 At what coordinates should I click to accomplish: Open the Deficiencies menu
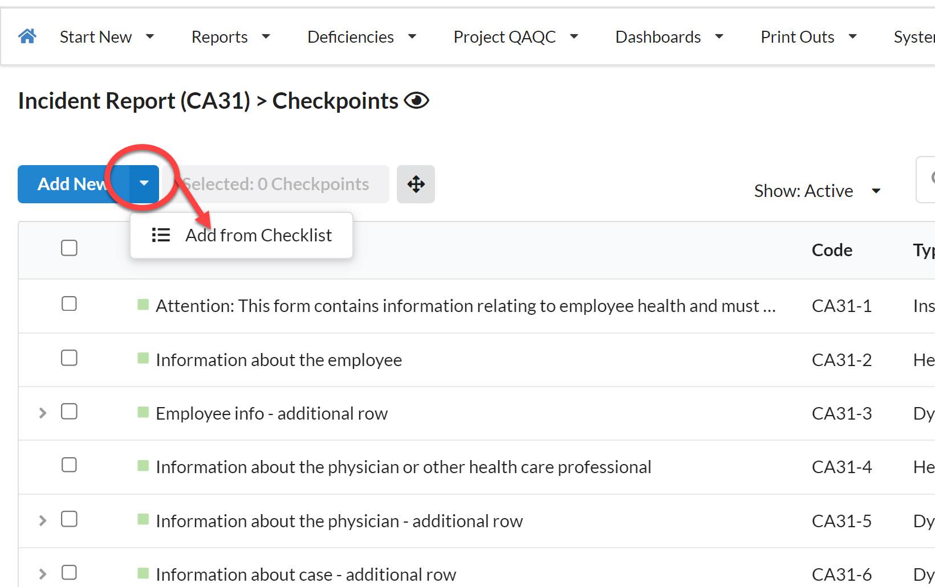[361, 37]
